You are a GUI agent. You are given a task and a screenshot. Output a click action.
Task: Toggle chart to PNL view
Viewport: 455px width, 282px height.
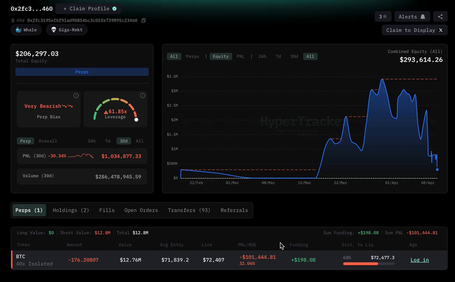240,56
